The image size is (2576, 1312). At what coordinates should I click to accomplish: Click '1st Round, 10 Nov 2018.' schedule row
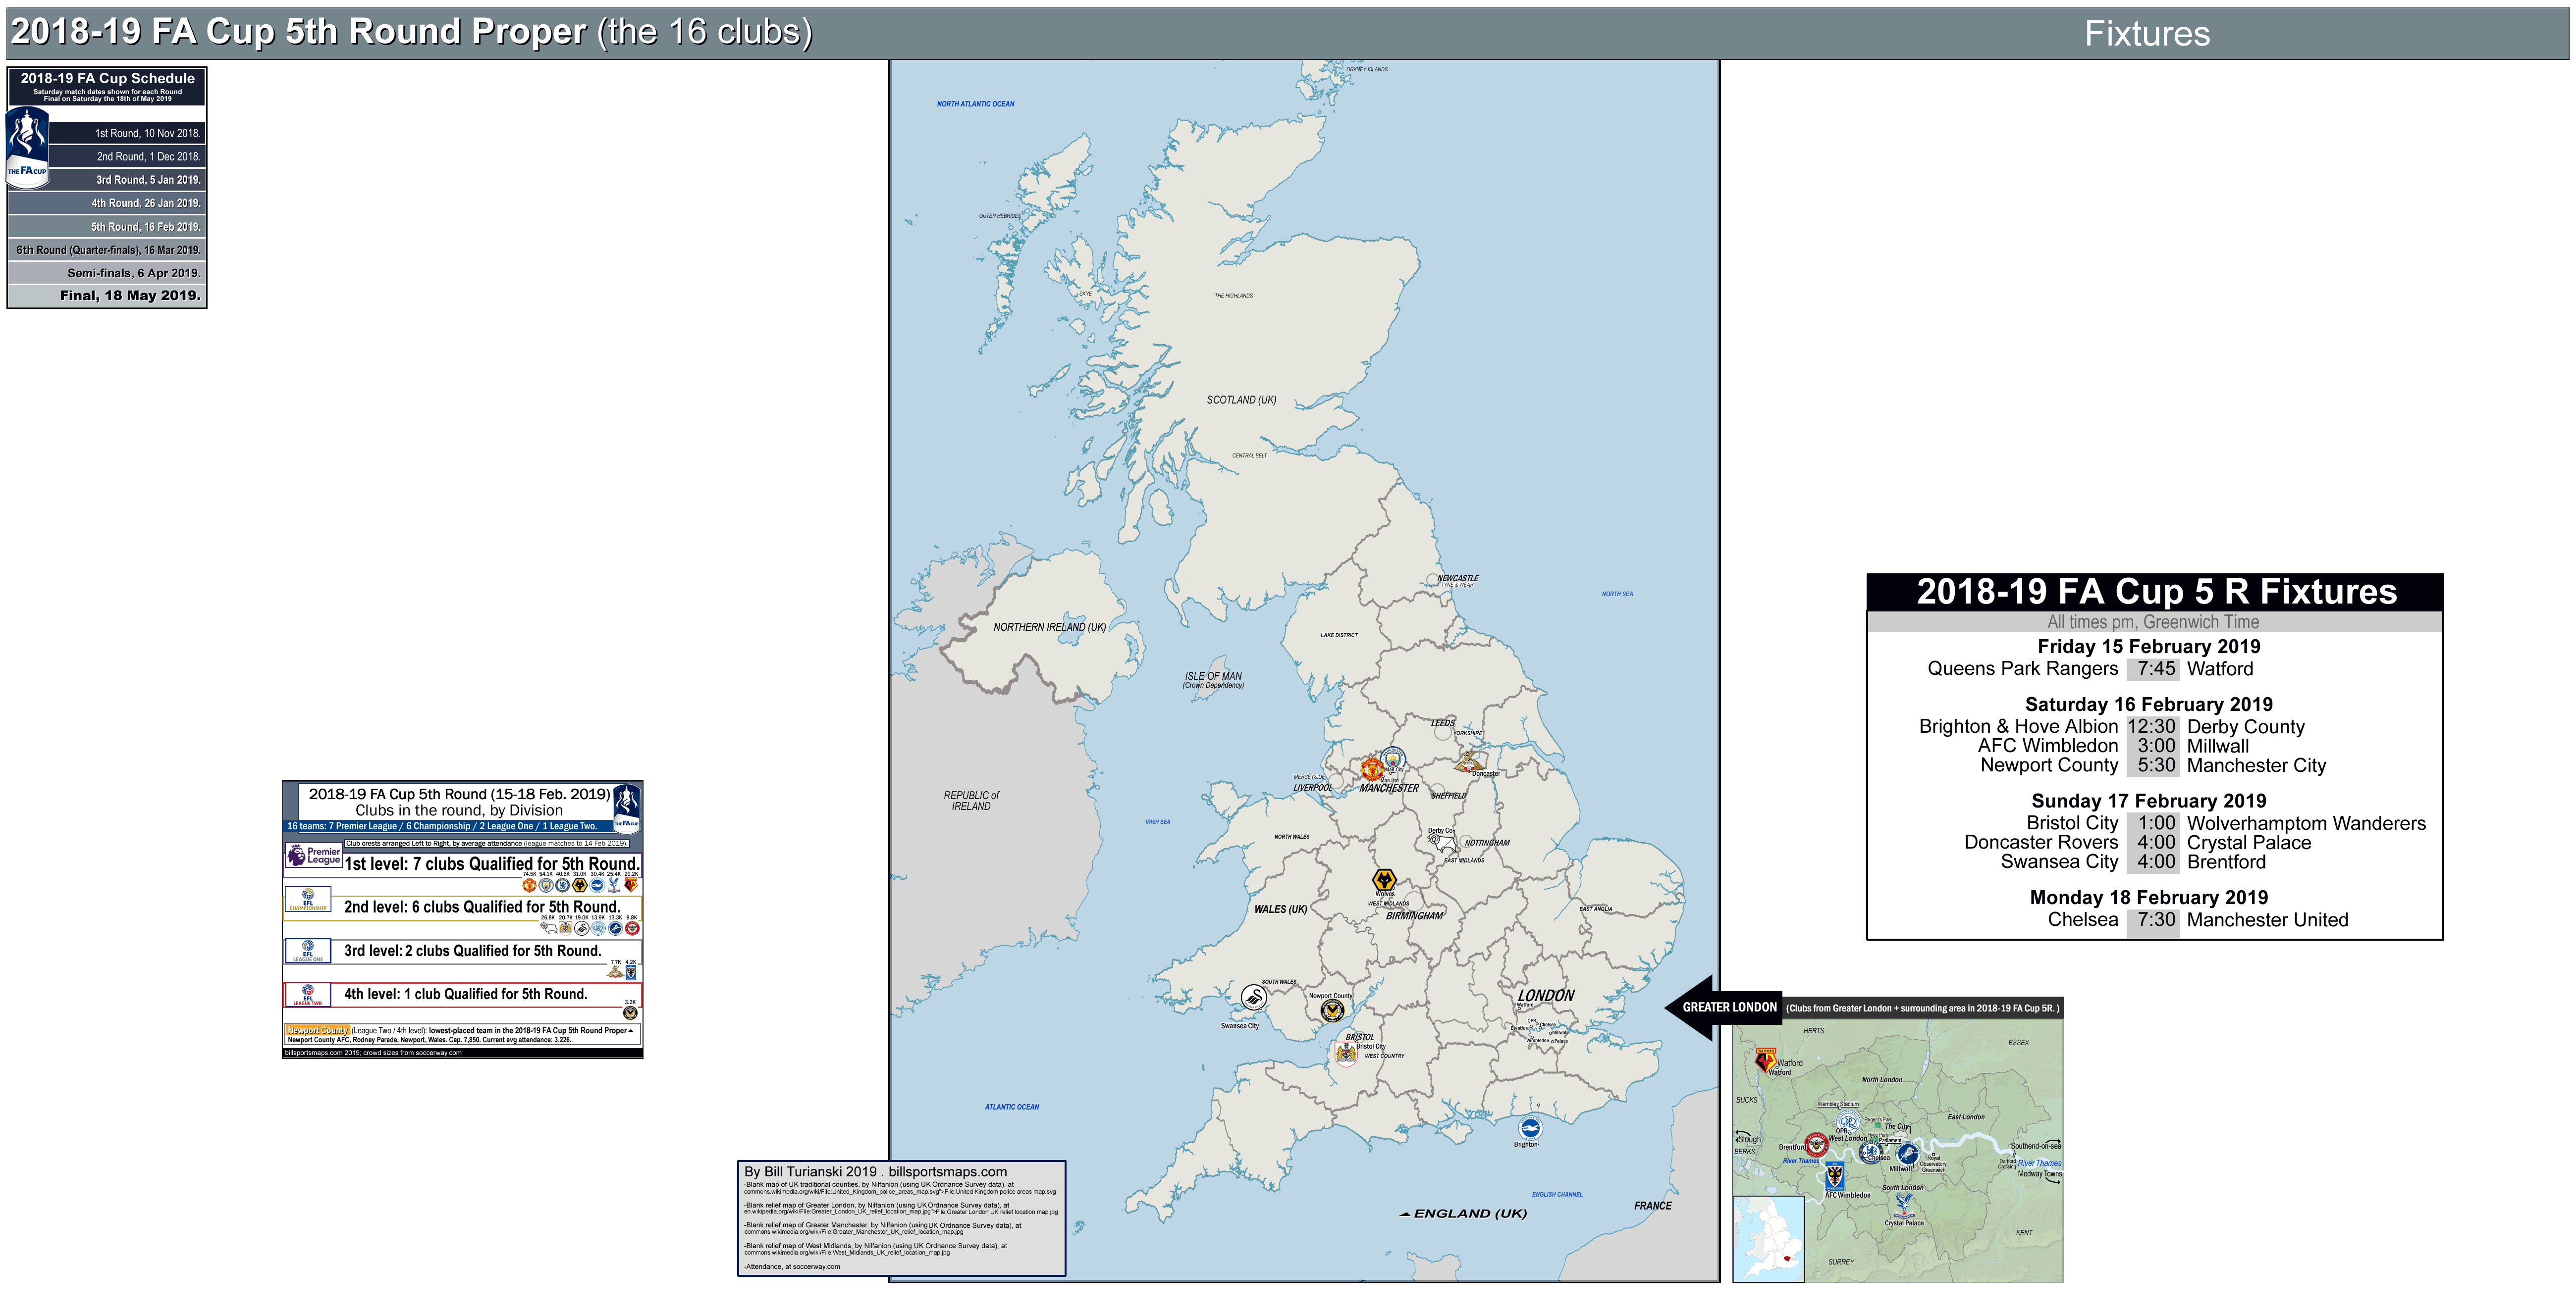pyautogui.click(x=128, y=133)
